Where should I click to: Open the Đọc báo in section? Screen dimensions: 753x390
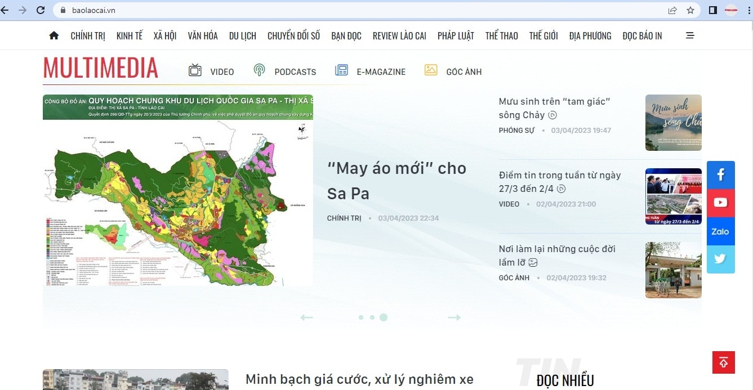coord(642,35)
